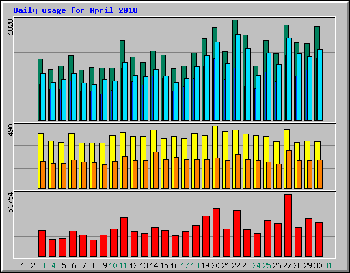
Task: Select day label 30 on the x-axis
Action: pyautogui.click(x=318, y=265)
